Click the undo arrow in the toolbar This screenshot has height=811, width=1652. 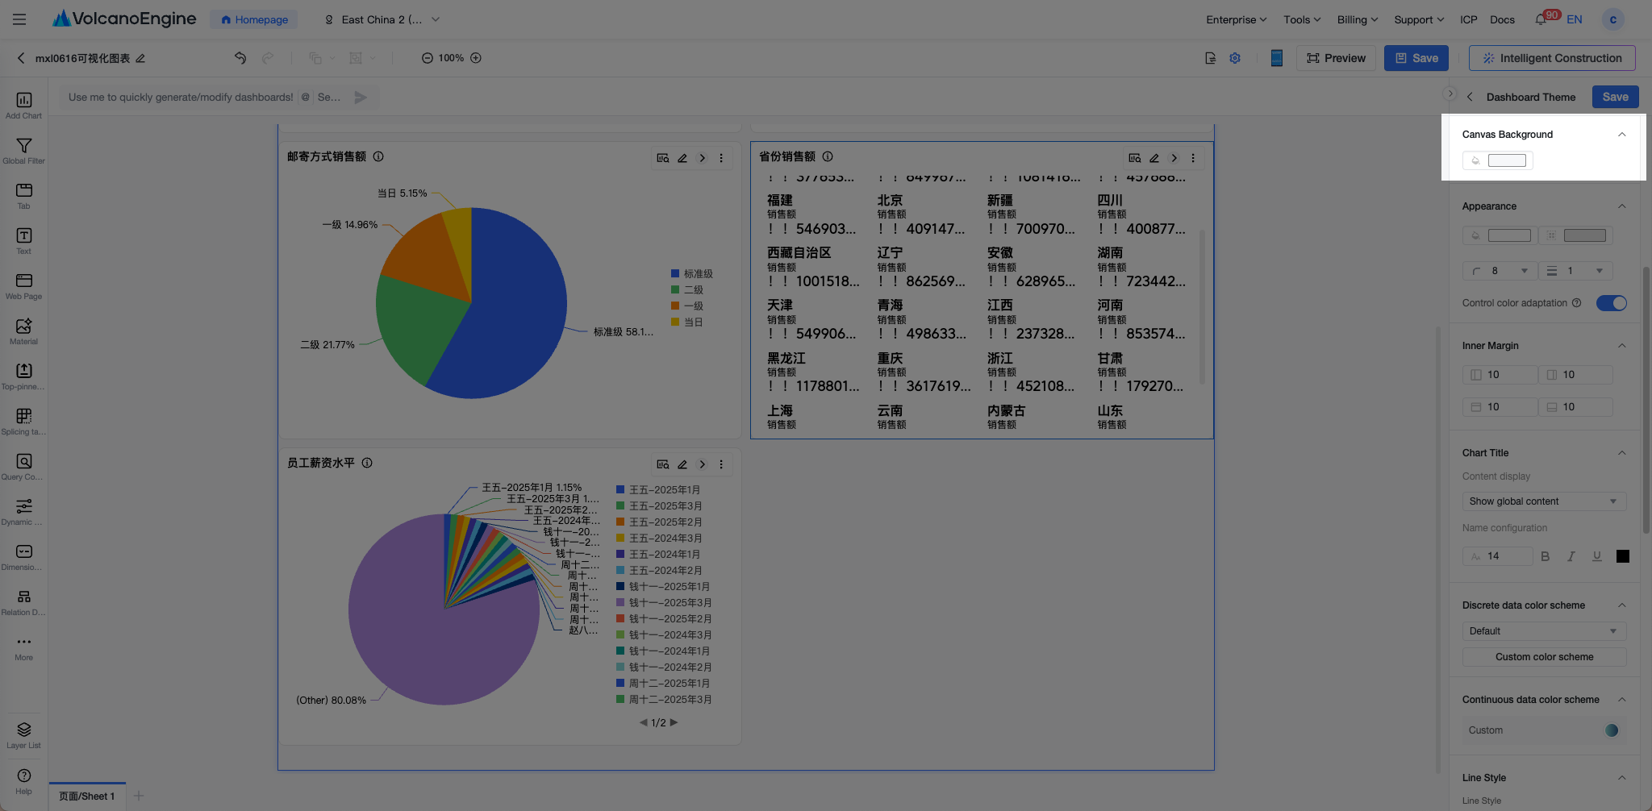tap(240, 58)
